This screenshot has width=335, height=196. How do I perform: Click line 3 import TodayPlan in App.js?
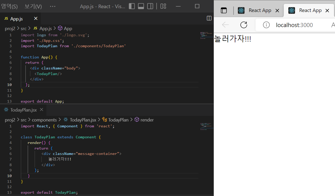pos(73,46)
